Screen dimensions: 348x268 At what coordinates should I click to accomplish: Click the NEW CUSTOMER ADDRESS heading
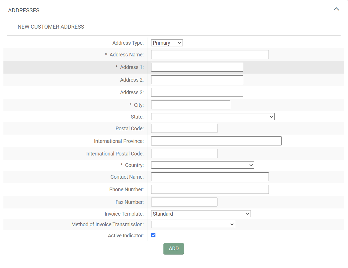point(51,27)
